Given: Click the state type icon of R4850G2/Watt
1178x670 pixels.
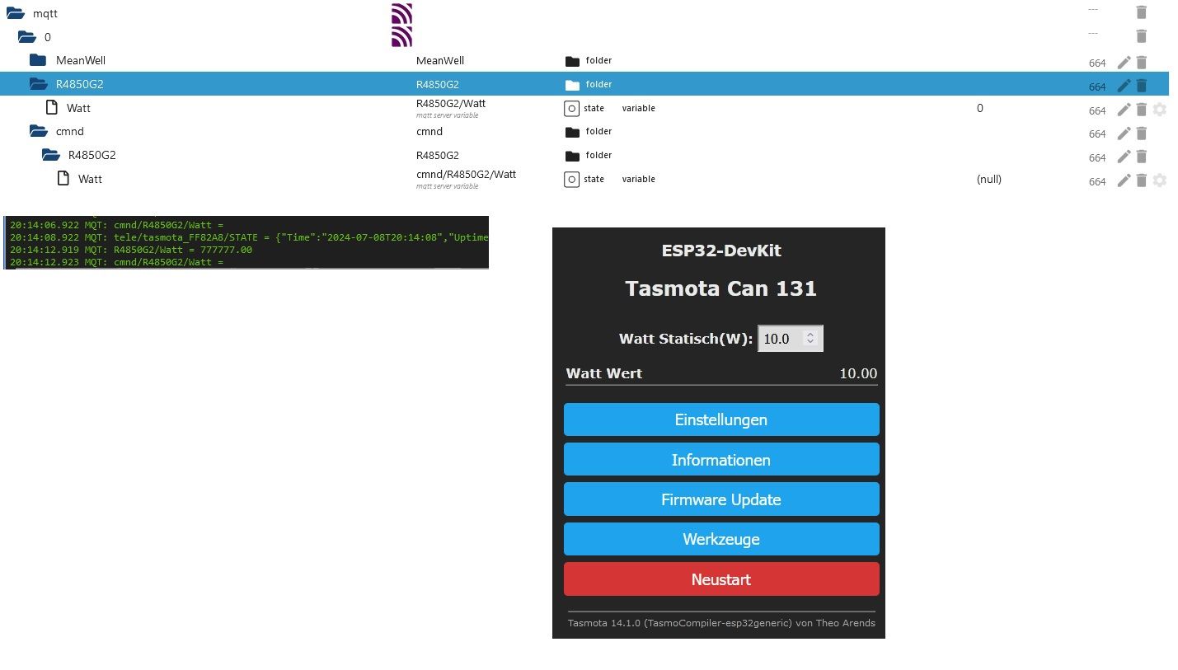Looking at the screenshot, I should click(571, 108).
